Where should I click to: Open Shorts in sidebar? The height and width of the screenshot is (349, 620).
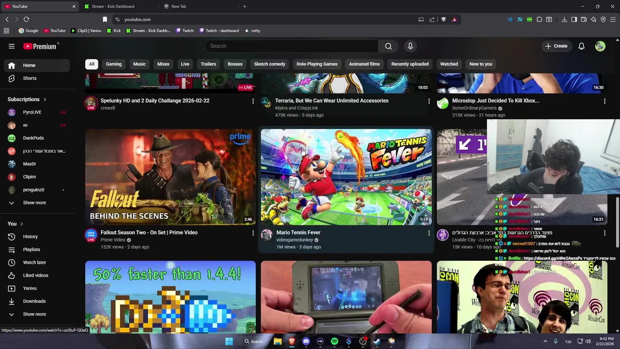37,78
